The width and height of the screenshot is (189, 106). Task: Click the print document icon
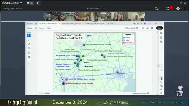point(152,28)
